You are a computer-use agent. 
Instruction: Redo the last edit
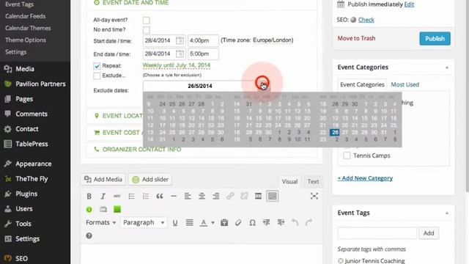309,223
